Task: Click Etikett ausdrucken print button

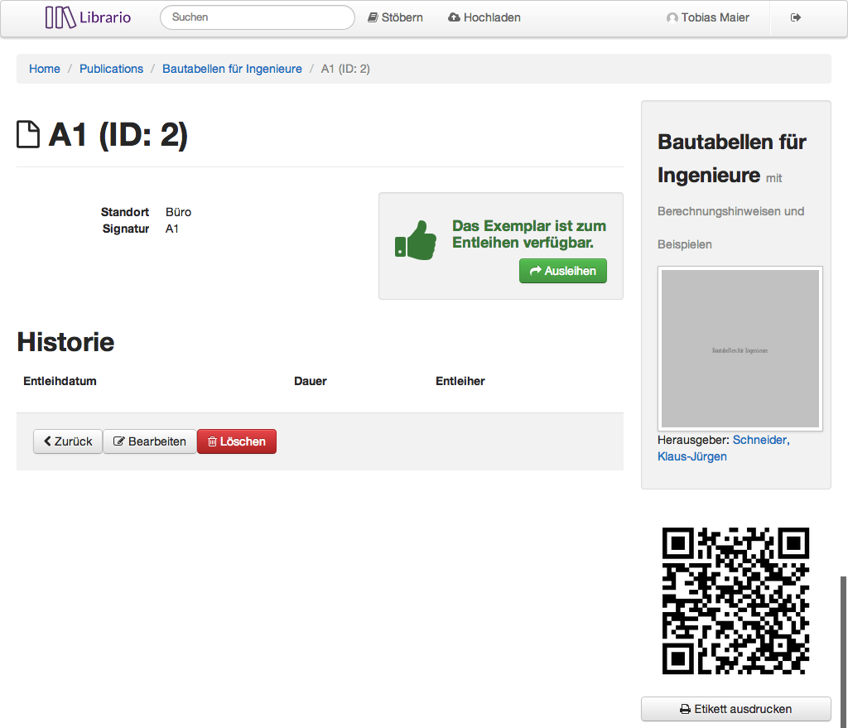Action: [735, 709]
